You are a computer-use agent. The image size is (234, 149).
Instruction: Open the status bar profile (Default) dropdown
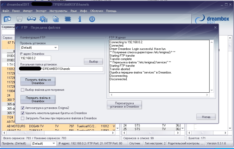pos(54,143)
